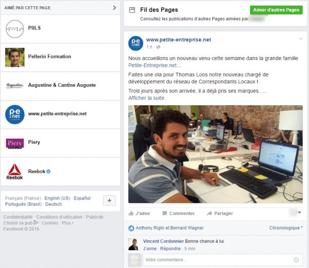
Task: Click the 'Votre commentaire' input field
Action: [216, 260]
